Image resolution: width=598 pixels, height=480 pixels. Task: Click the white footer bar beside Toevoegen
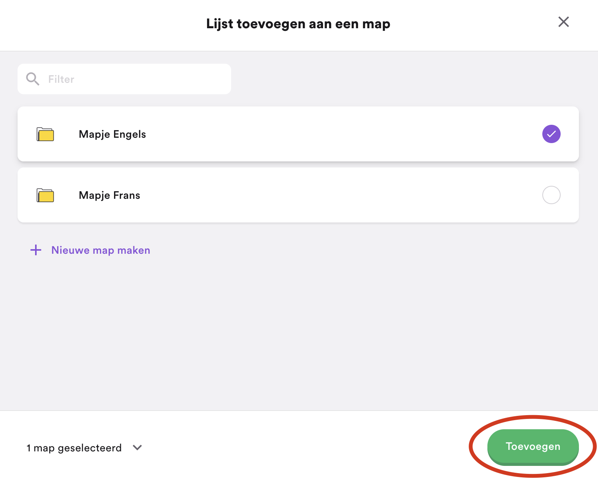click(305, 446)
